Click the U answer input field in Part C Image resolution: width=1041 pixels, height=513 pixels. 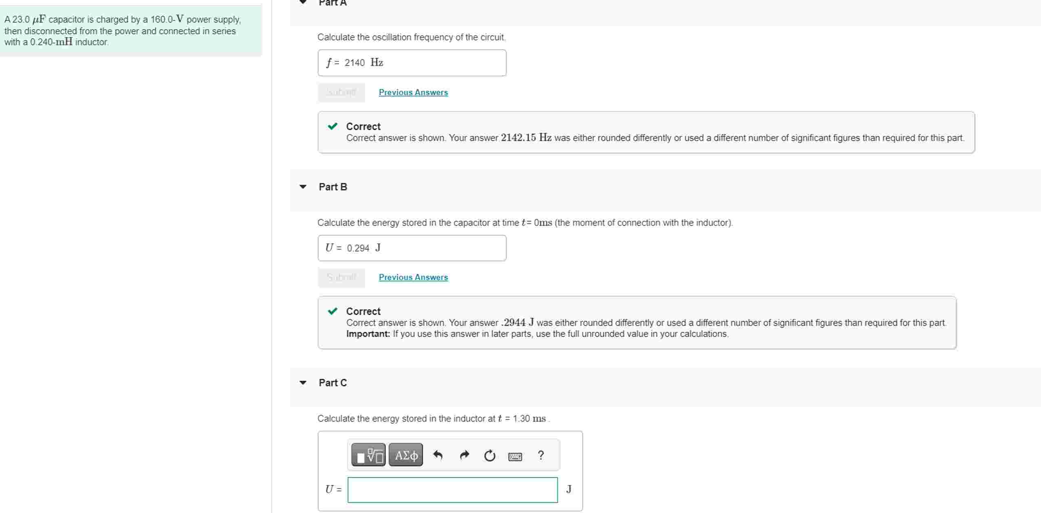coord(452,490)
